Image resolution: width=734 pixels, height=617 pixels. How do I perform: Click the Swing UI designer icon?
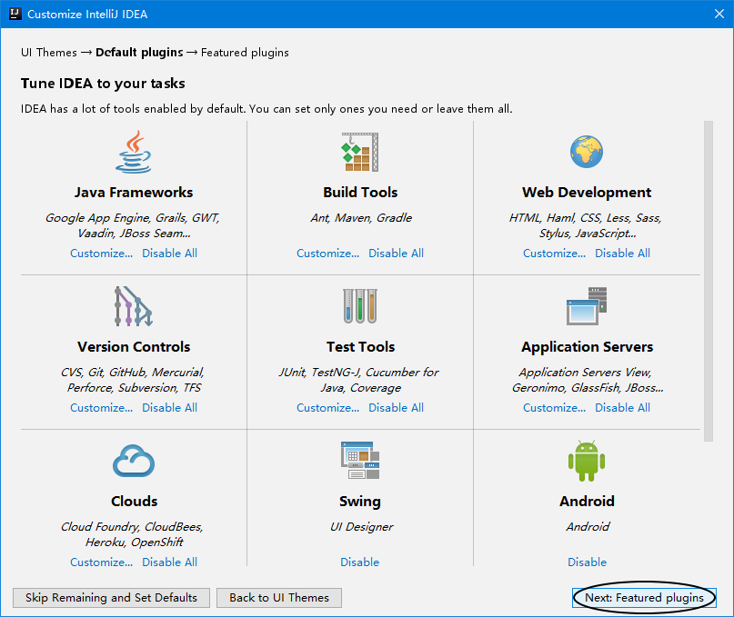click(x=360, y=461)
